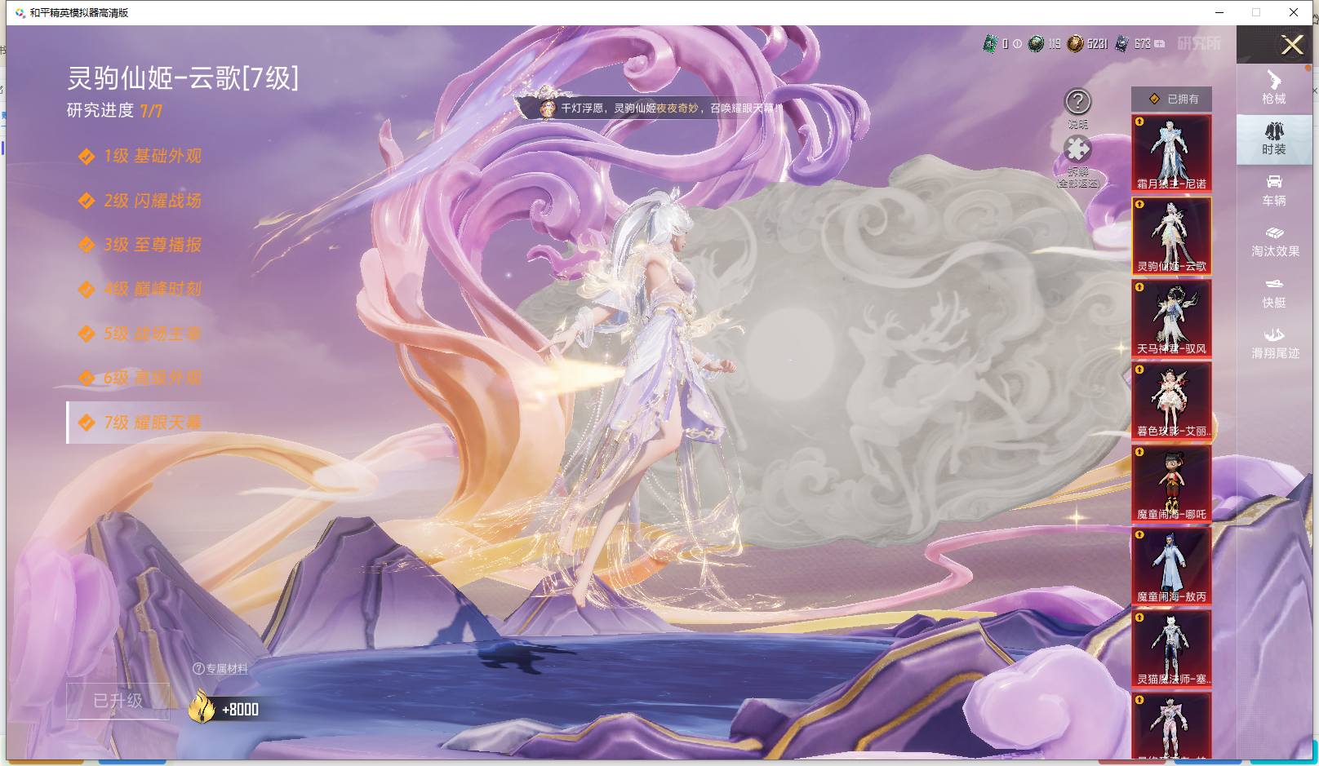1319x766 pixels.
Task: Tap the 拆解 puzzle-piece dismantle icon
Action: pos(1077,148)
